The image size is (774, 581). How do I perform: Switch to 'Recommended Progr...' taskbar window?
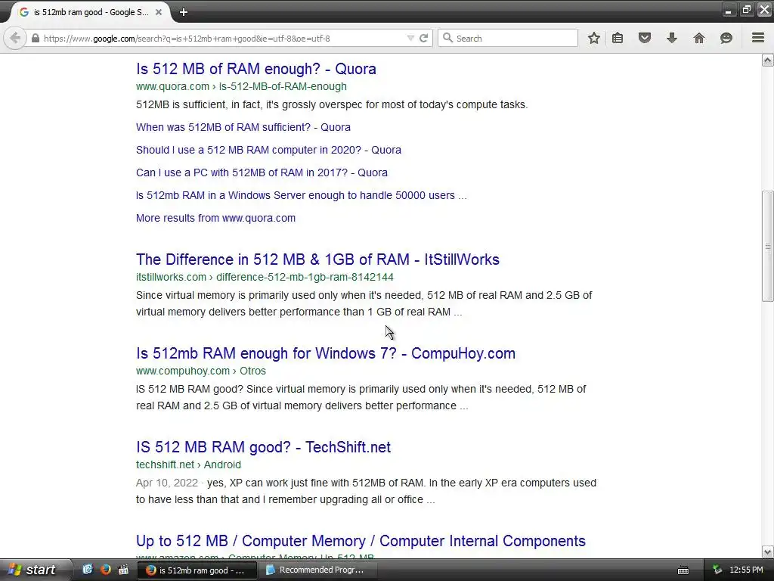(319, 570)
